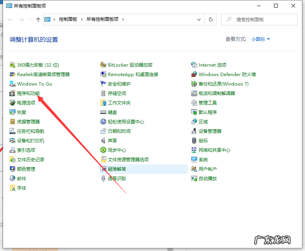
Task: Open 字体 (Fonts) settings
Action: [21, 188]
